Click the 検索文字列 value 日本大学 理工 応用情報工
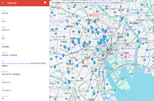The height and width of the screenshot is (101, 154). coord(11,74)
